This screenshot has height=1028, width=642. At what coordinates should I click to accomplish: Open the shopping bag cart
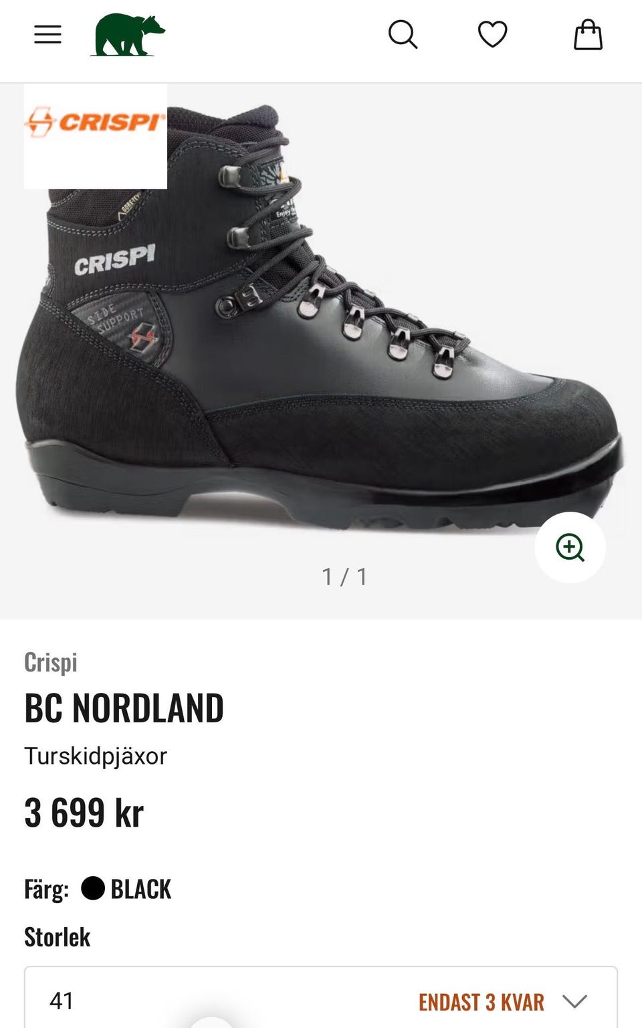[x=588, y=34]
